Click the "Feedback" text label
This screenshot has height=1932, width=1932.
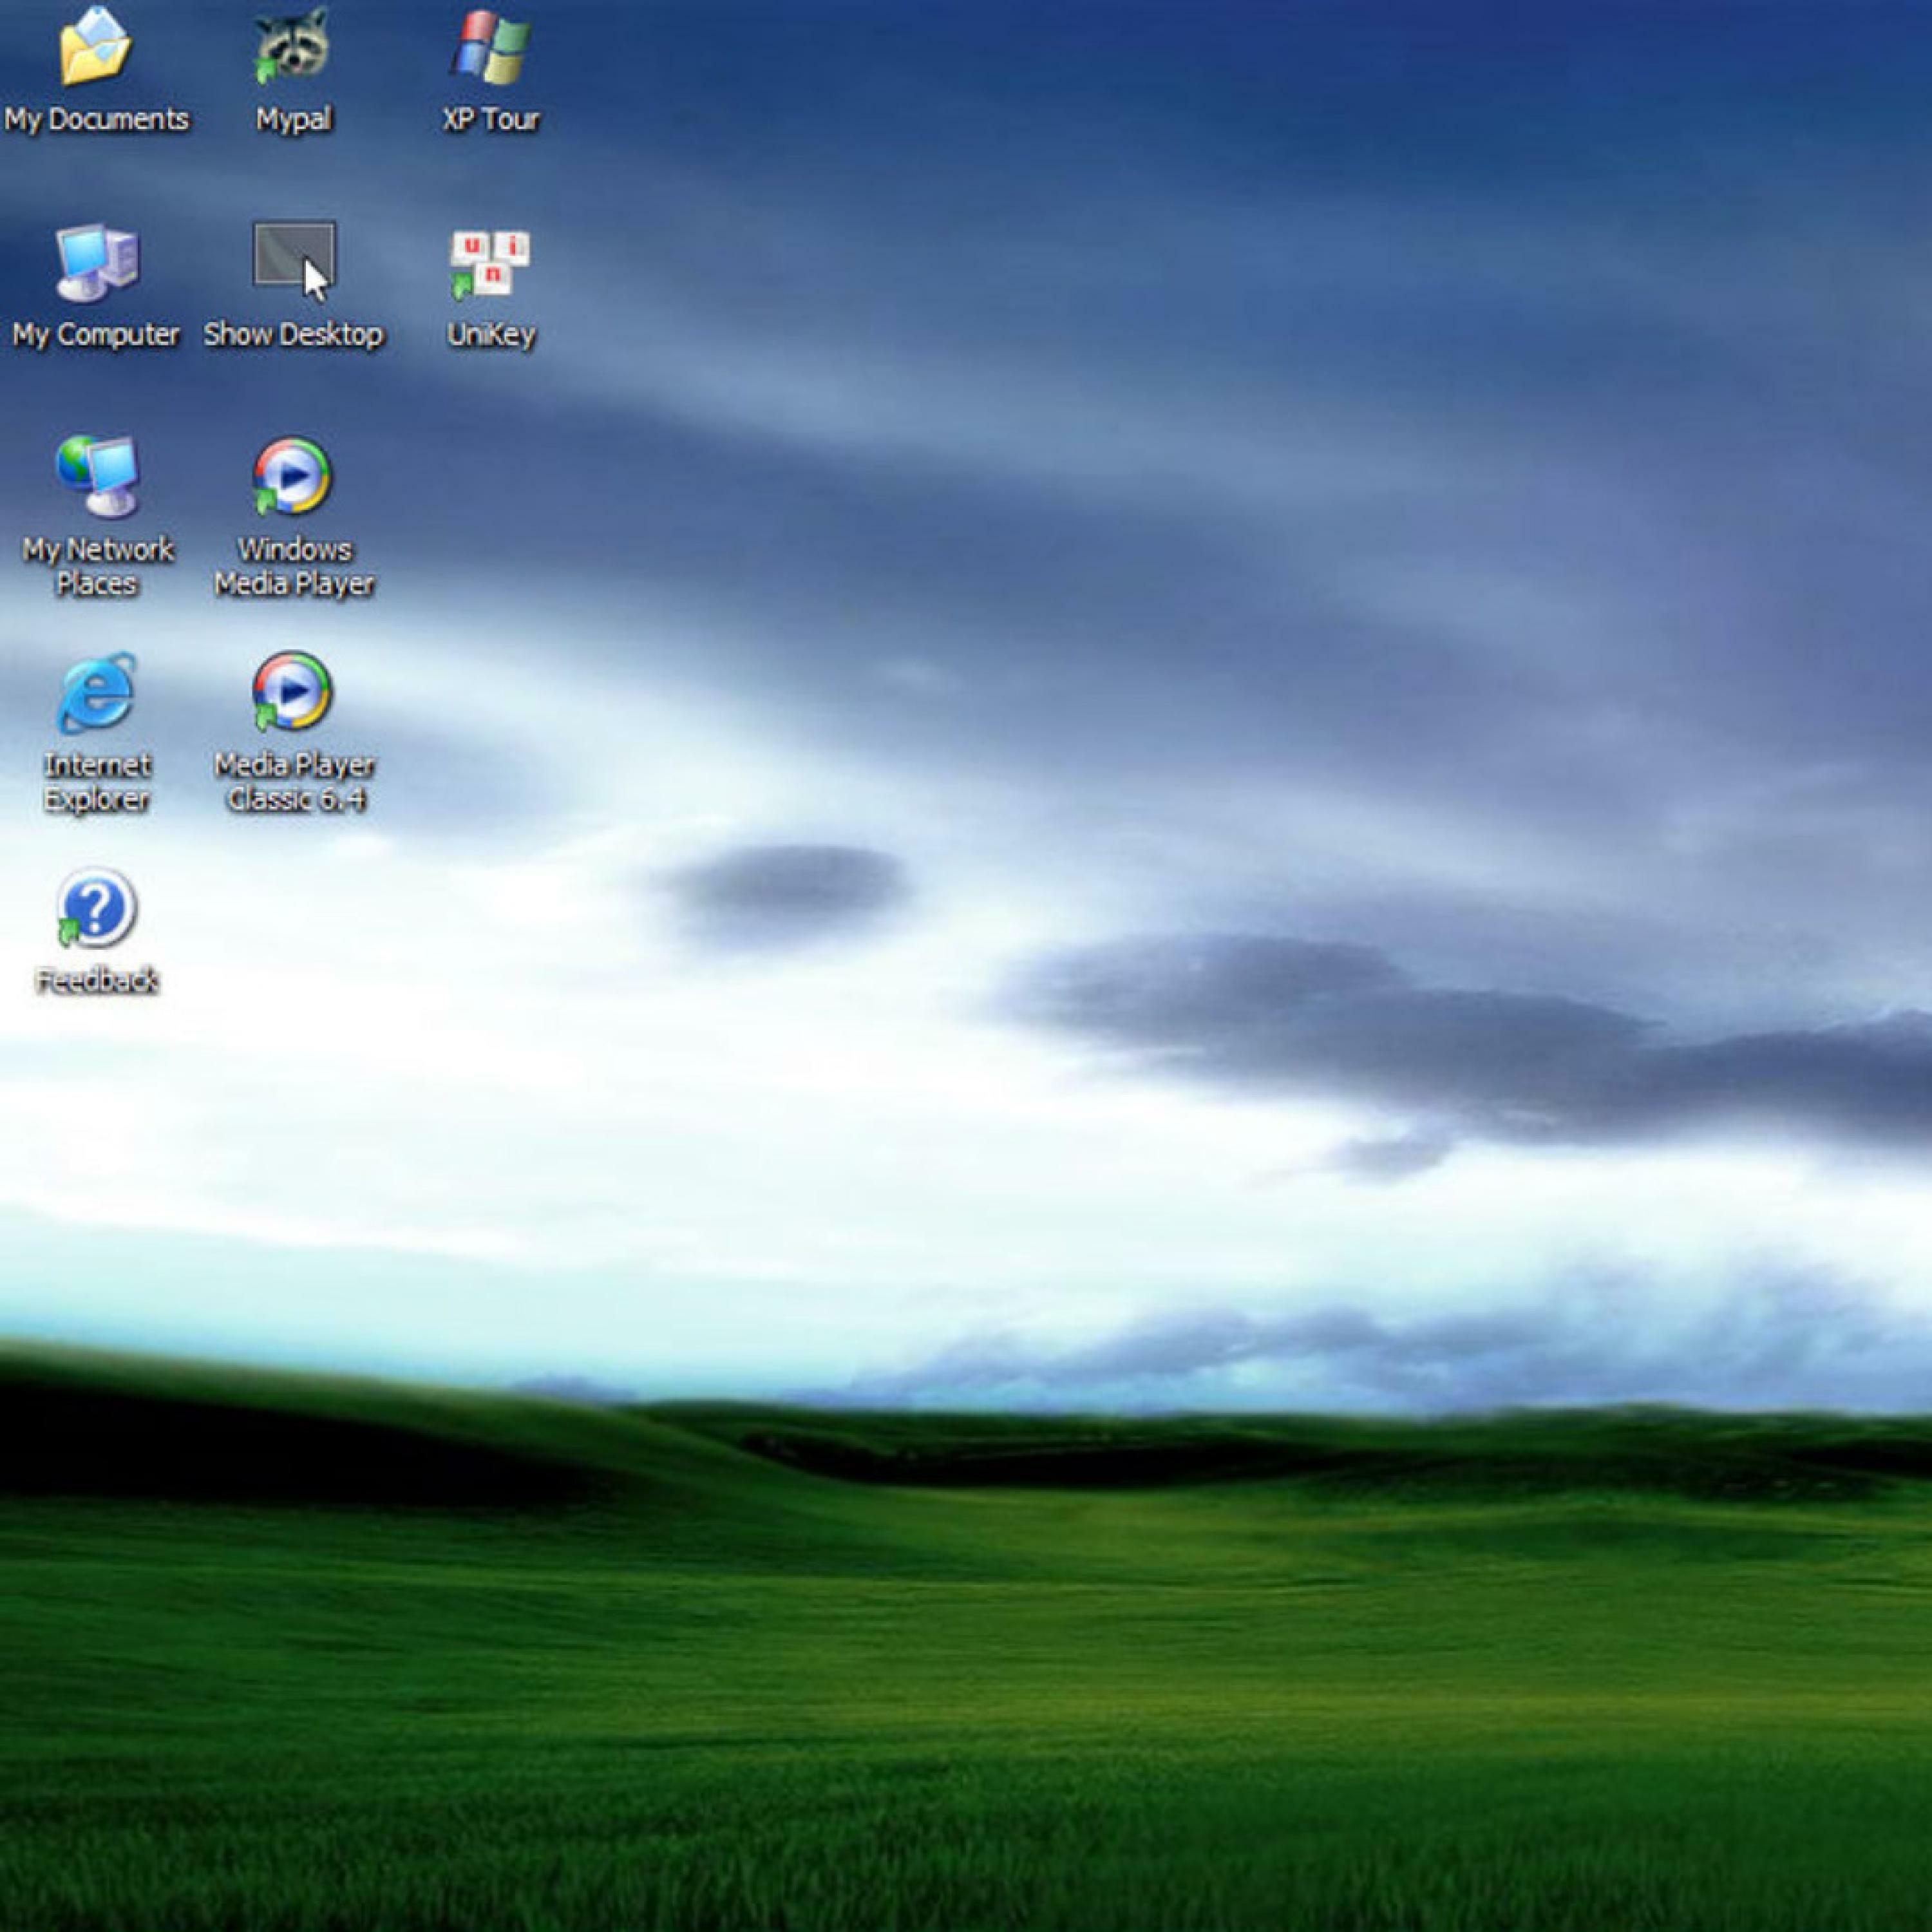pyautogui.click(x=97, y=981)
